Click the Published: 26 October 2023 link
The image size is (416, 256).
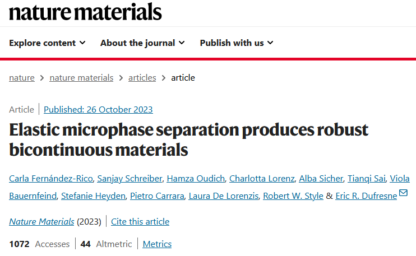coord(98,109)
